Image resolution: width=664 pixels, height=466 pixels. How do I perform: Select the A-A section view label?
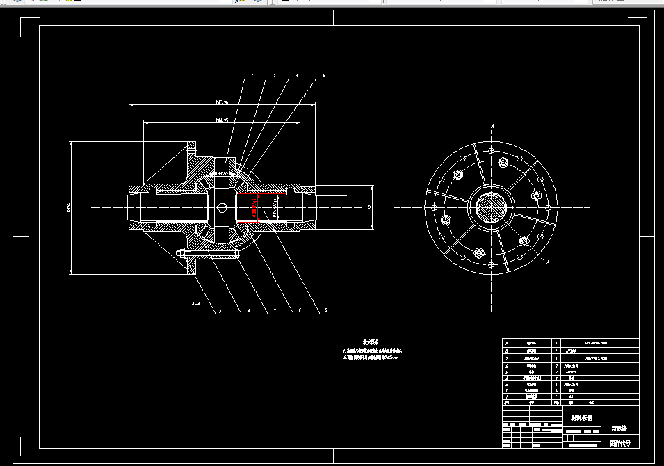(195, 303)
